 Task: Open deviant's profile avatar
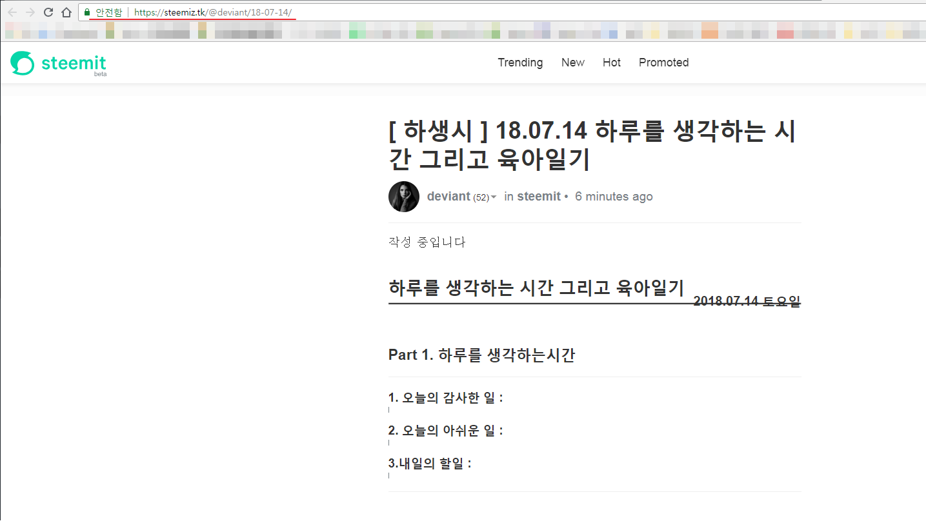pyautogui.click(x=404, y=197)
